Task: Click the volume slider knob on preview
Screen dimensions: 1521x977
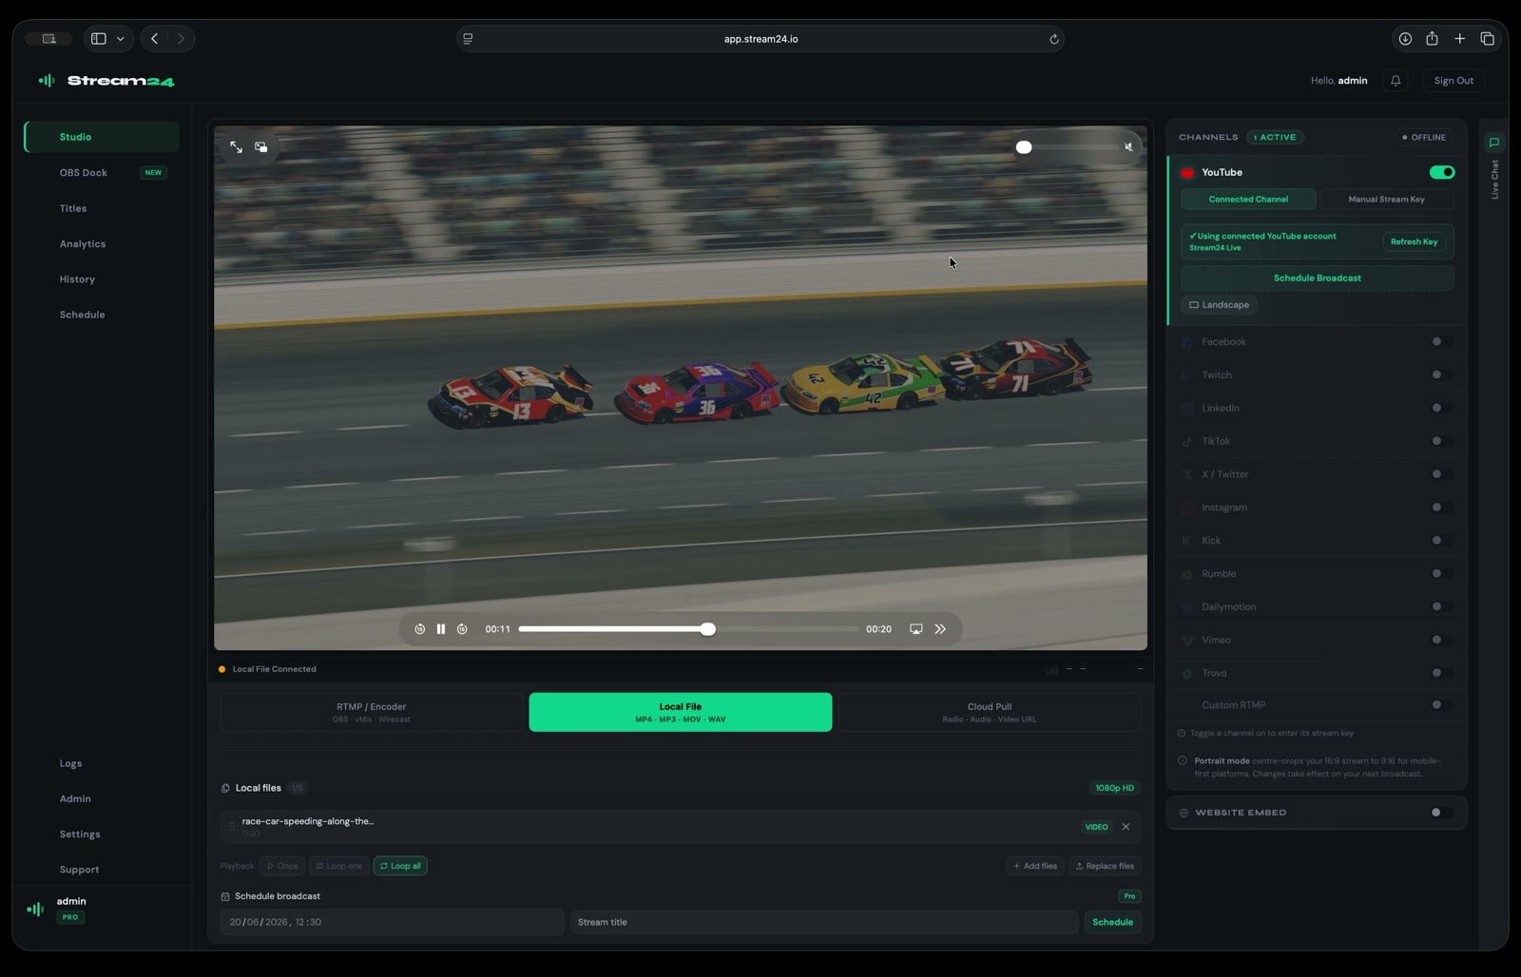Action: [x=1024, y=147]
